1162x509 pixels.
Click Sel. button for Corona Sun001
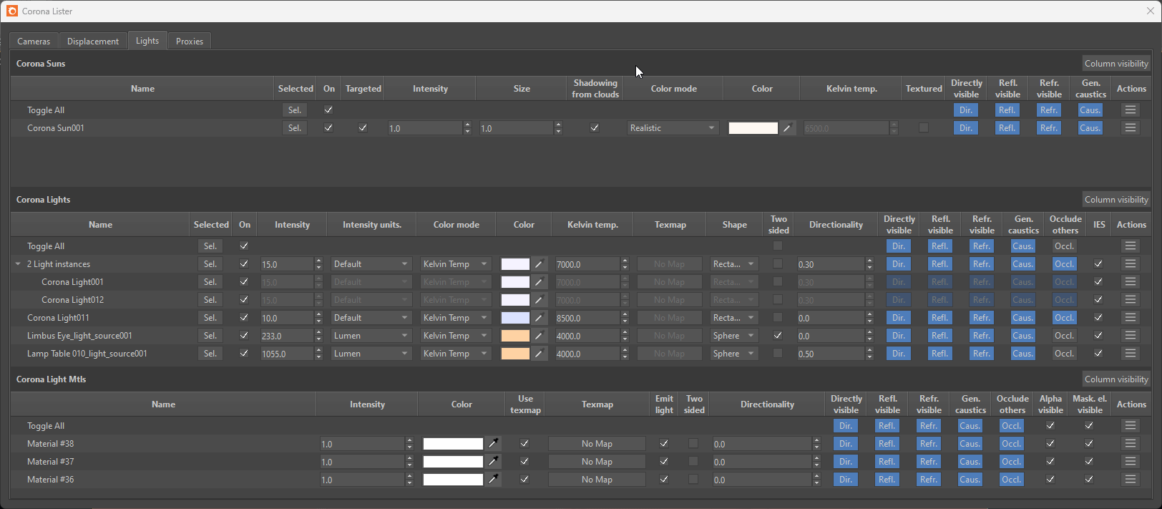pyautogui.click(x=295, y=128)
